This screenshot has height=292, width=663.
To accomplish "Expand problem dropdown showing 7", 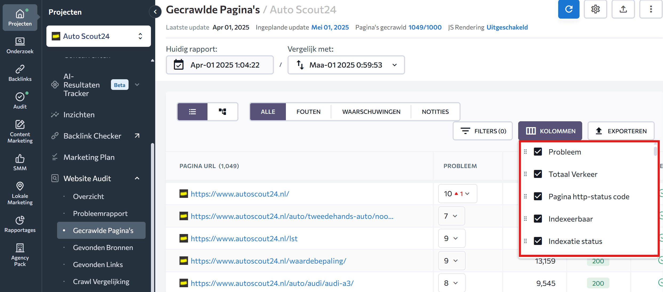I will [452, 216].
